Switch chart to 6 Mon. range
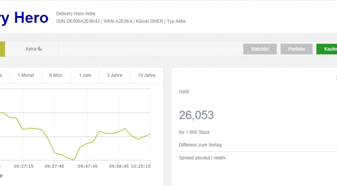Viewport: 337px width, 186px height. [x=56, y=75]
